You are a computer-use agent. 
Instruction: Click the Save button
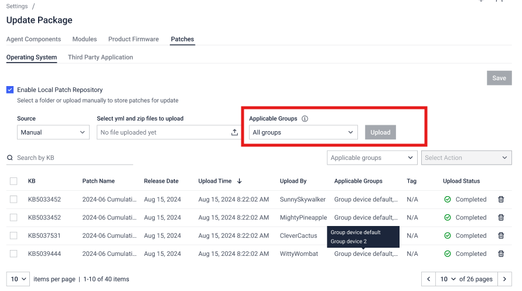[499, 78]
